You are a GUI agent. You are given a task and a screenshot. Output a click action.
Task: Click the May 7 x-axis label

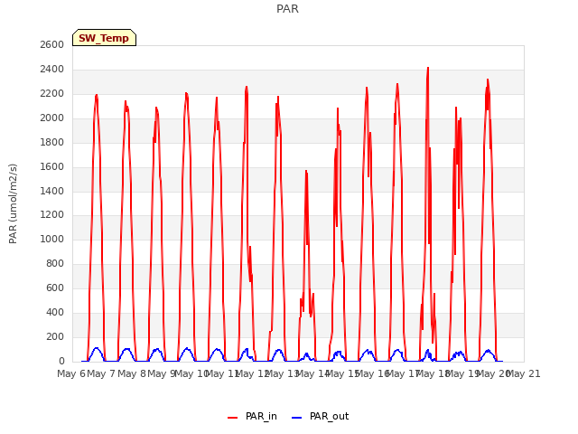(x=101, y=373)
